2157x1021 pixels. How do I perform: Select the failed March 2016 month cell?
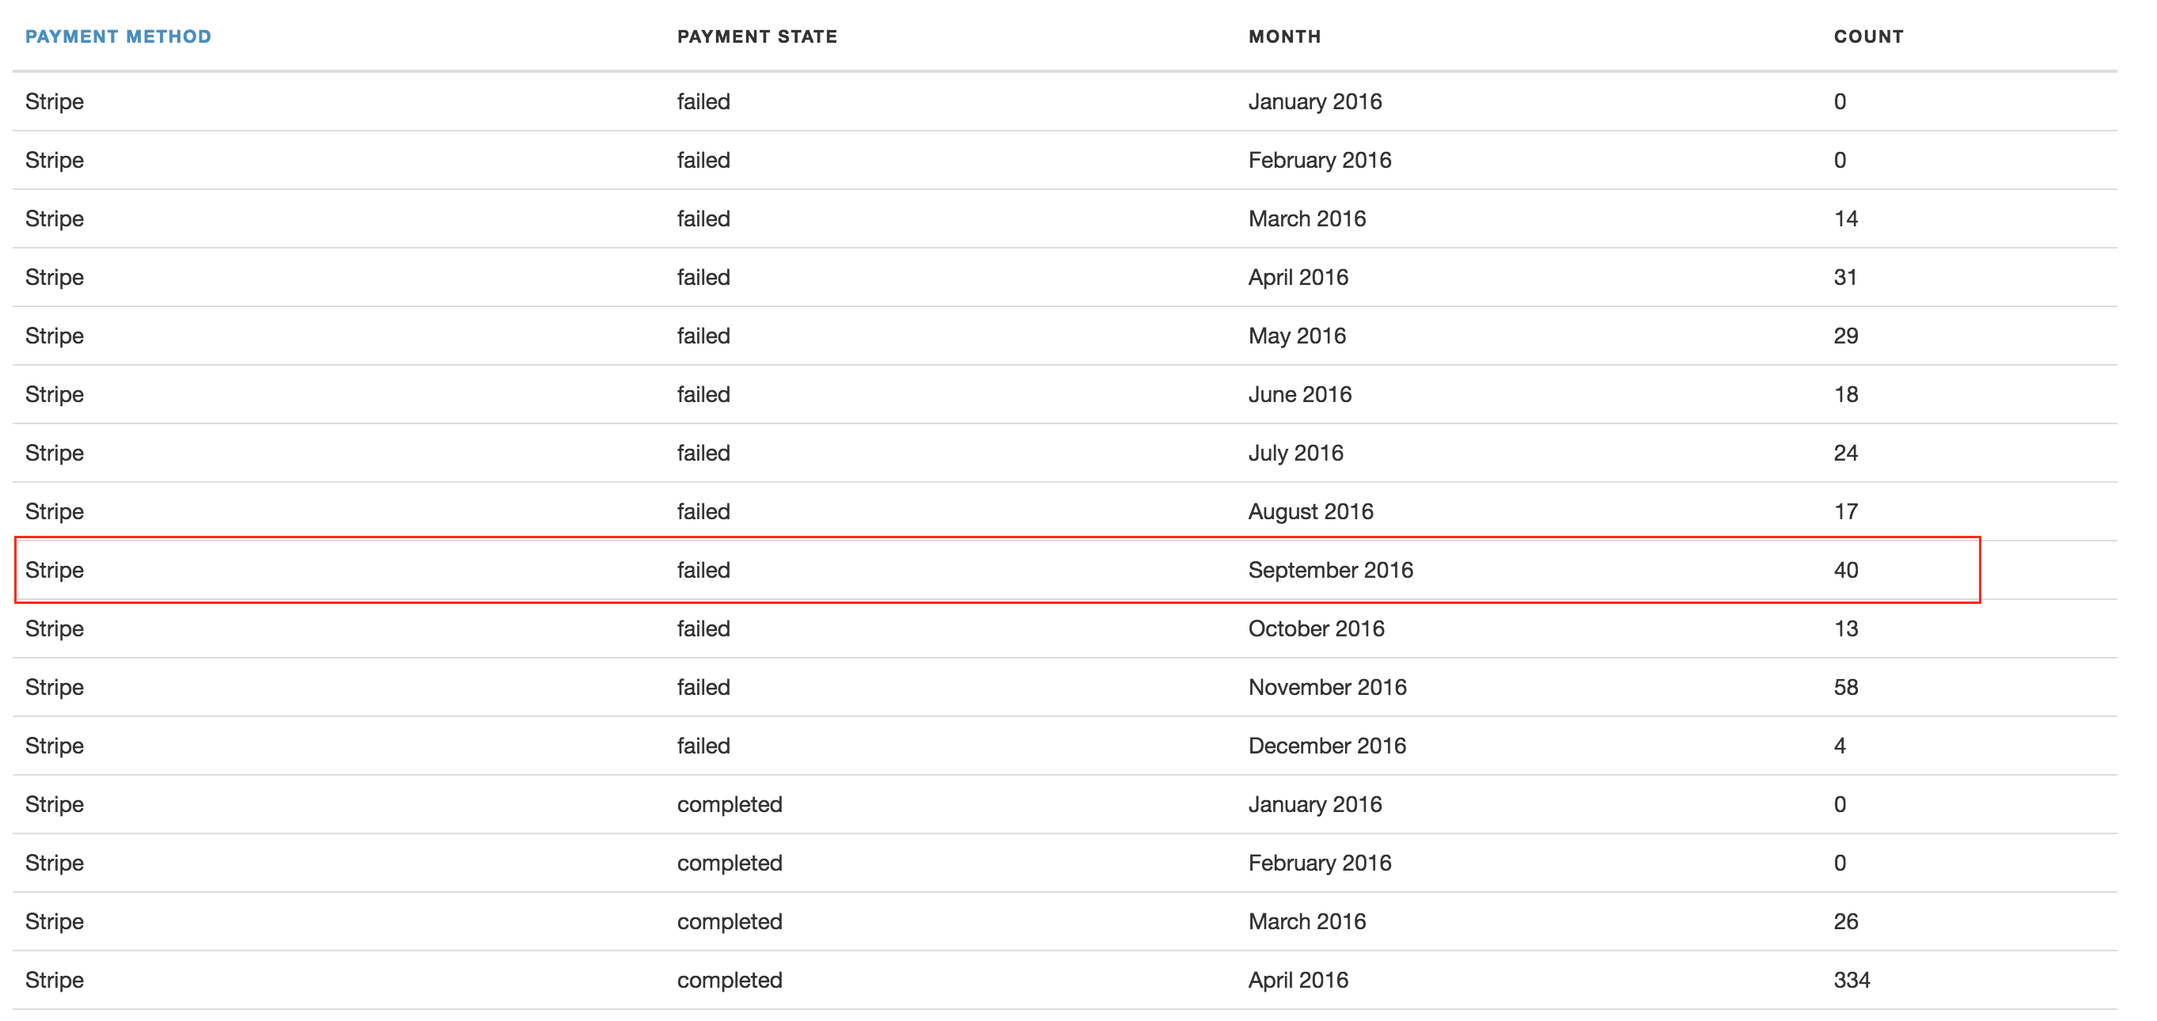tap(1307, 218)
